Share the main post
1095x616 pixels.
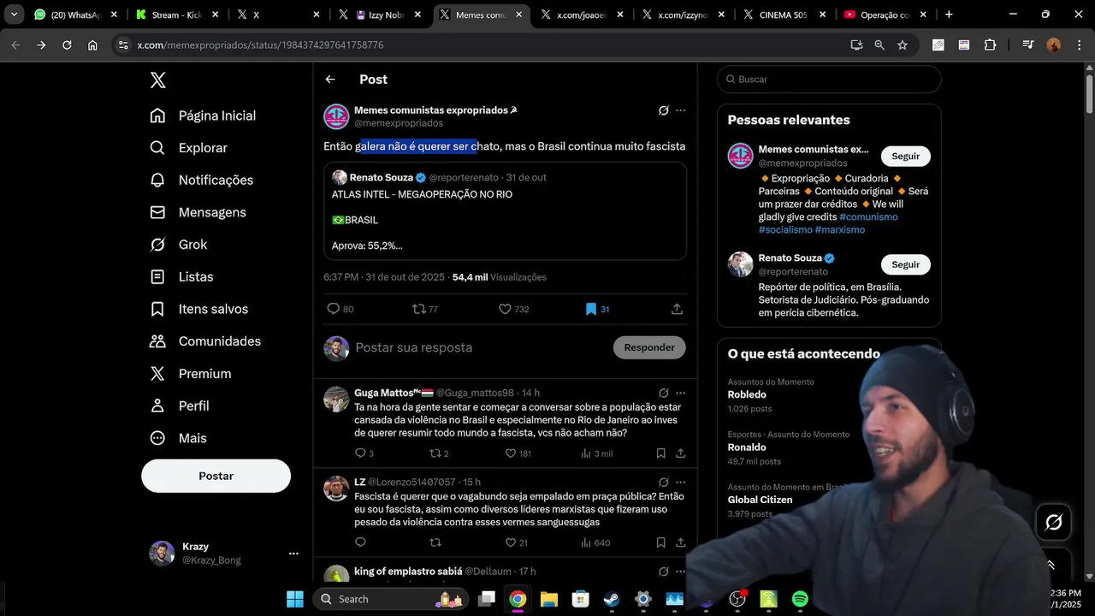[677, 309]
